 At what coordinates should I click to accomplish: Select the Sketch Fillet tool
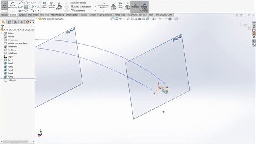(x=32, y=11)
